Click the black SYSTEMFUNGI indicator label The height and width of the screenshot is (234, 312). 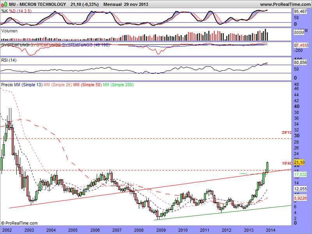pyautogui.click(x=15, y=45)
